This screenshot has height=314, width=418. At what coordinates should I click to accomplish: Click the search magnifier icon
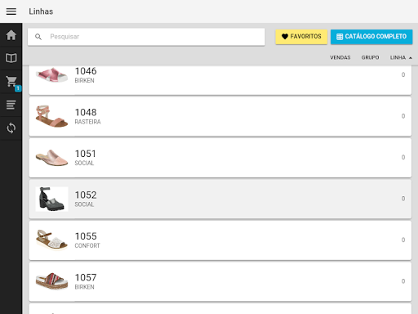click(x=38, y=37)
